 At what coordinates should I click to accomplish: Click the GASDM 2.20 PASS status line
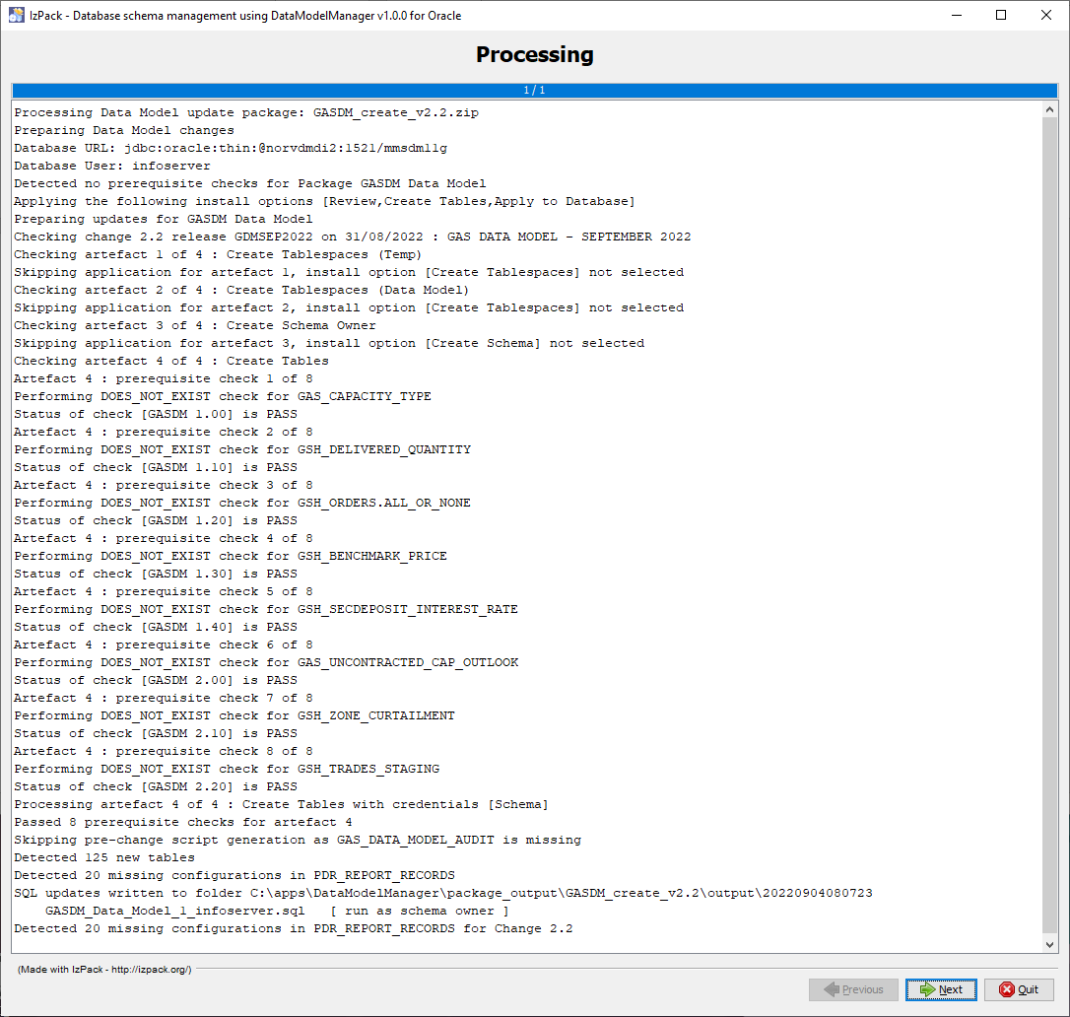click(156, 786)
